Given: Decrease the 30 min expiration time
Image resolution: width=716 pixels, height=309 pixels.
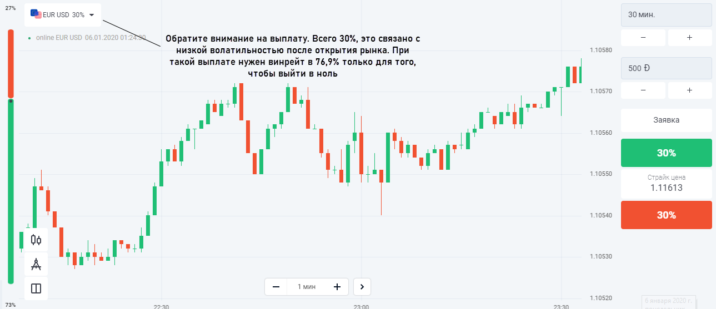Looking at the screenshot, I should pos(643,38).
